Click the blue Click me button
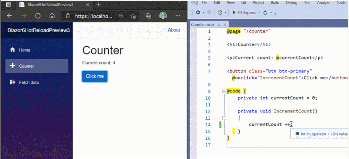Screen dimensions: 349x159 (95, 76)
